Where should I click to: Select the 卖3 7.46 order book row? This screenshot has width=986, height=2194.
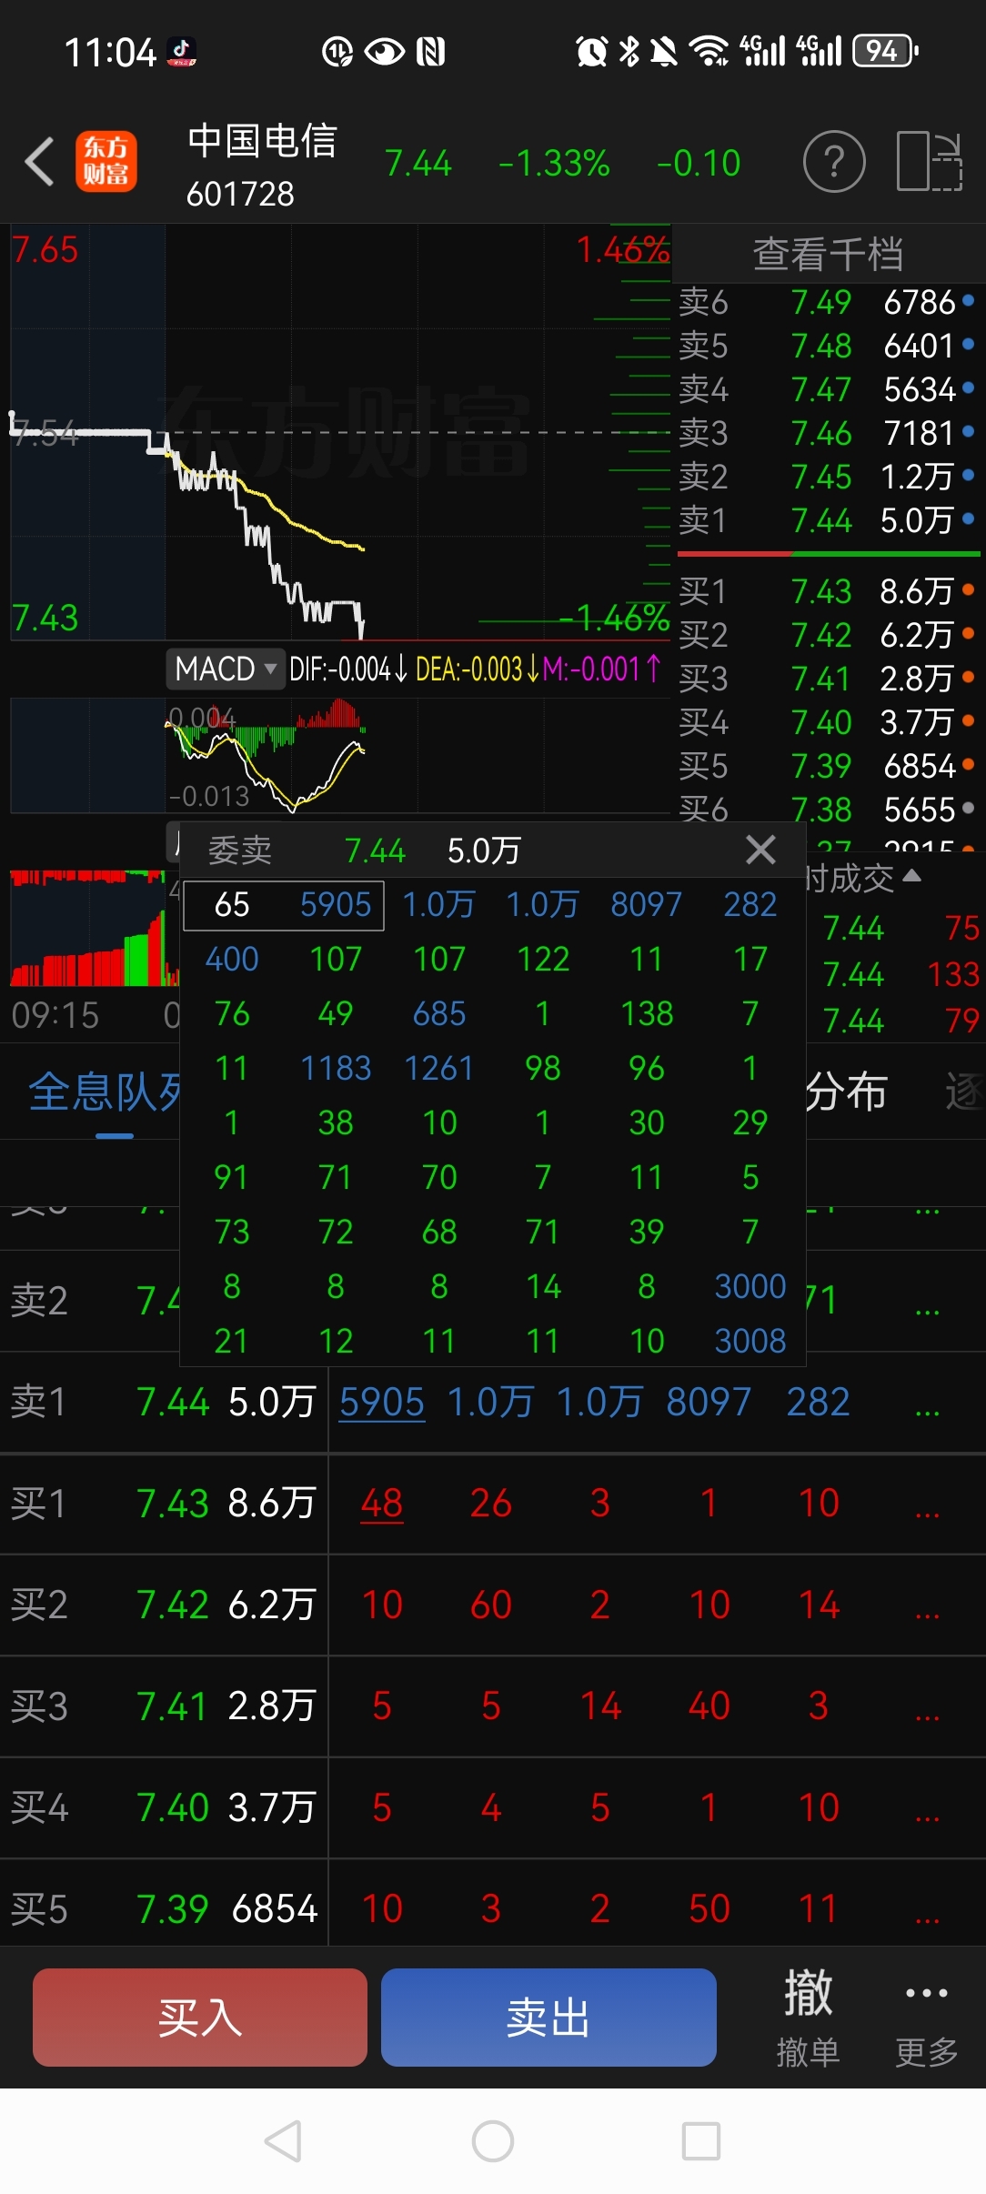[x=827, y=433]
